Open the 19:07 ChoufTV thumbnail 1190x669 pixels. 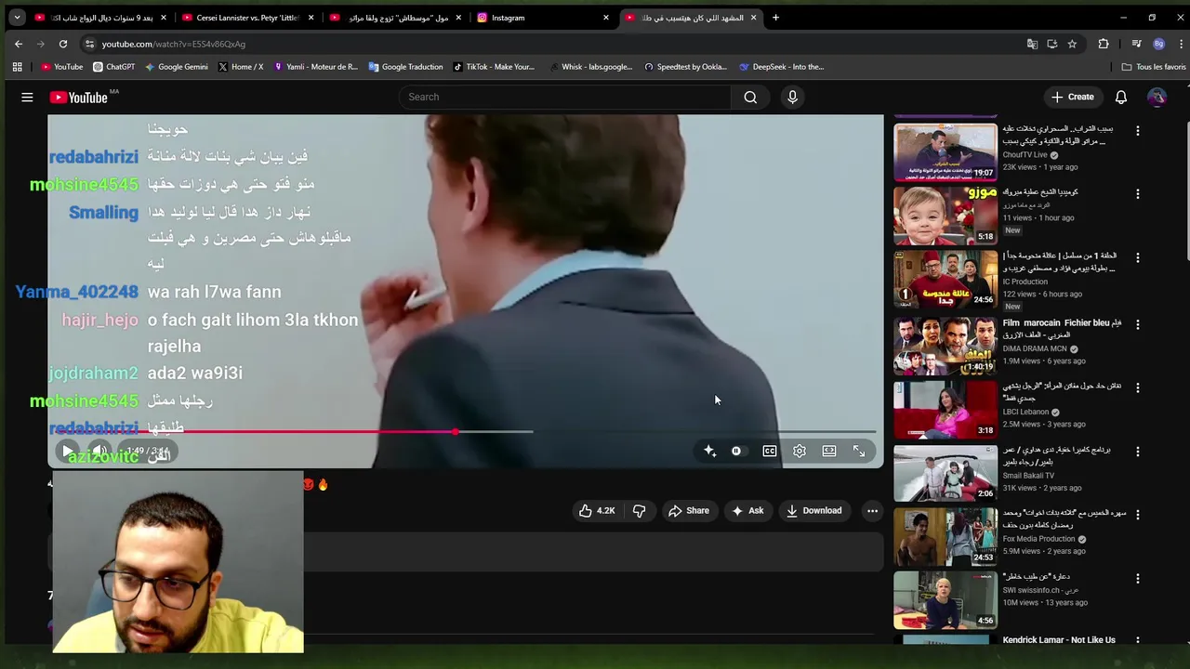945,151
